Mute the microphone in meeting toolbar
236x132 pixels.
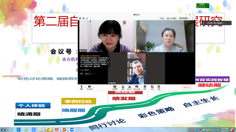point(81,87)
